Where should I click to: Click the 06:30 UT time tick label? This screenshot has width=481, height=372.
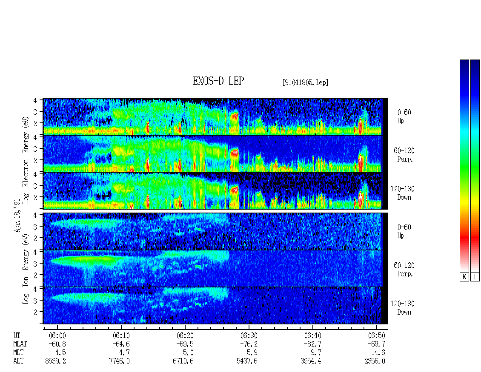point(249,335)
